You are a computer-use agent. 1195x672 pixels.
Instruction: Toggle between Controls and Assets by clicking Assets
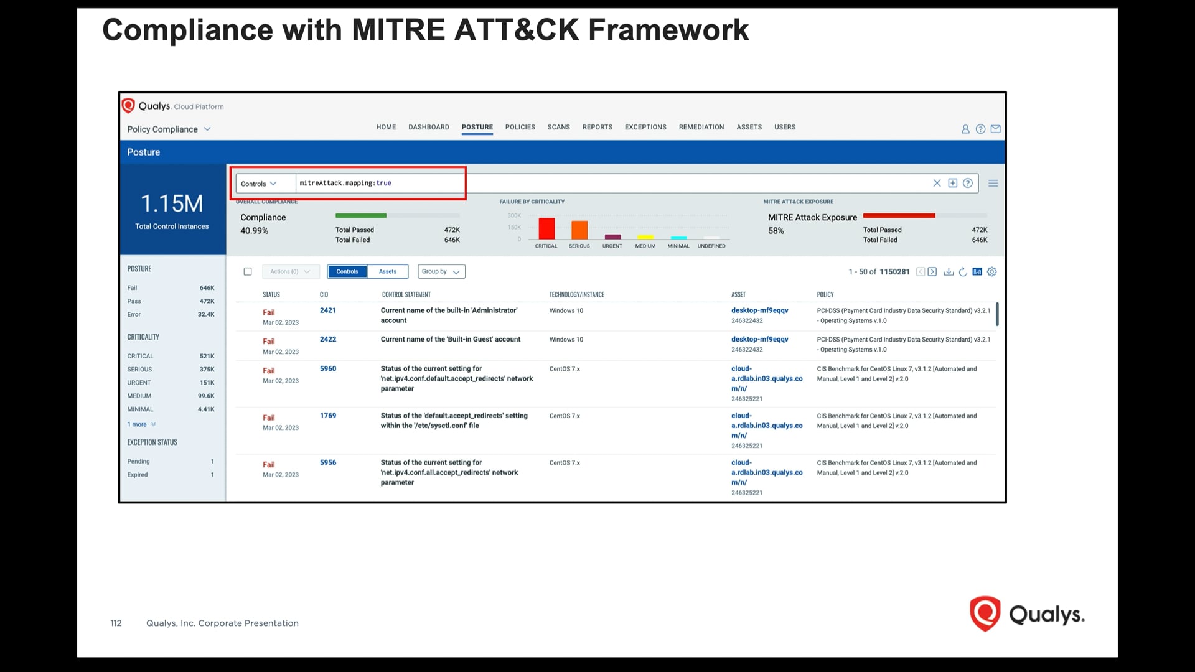(x=387, y=271)
